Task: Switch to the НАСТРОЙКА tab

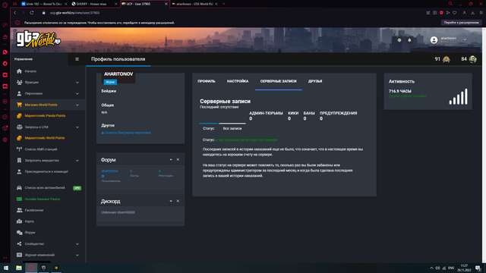Action: (x=238, y=81)
